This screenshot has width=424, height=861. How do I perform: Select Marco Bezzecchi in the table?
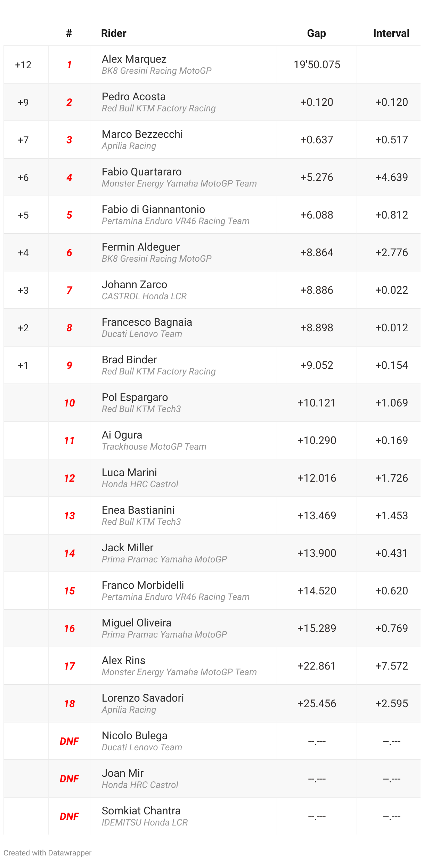point(142,134)
